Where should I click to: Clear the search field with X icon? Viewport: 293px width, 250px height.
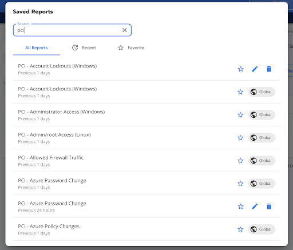tap(125, 30)
